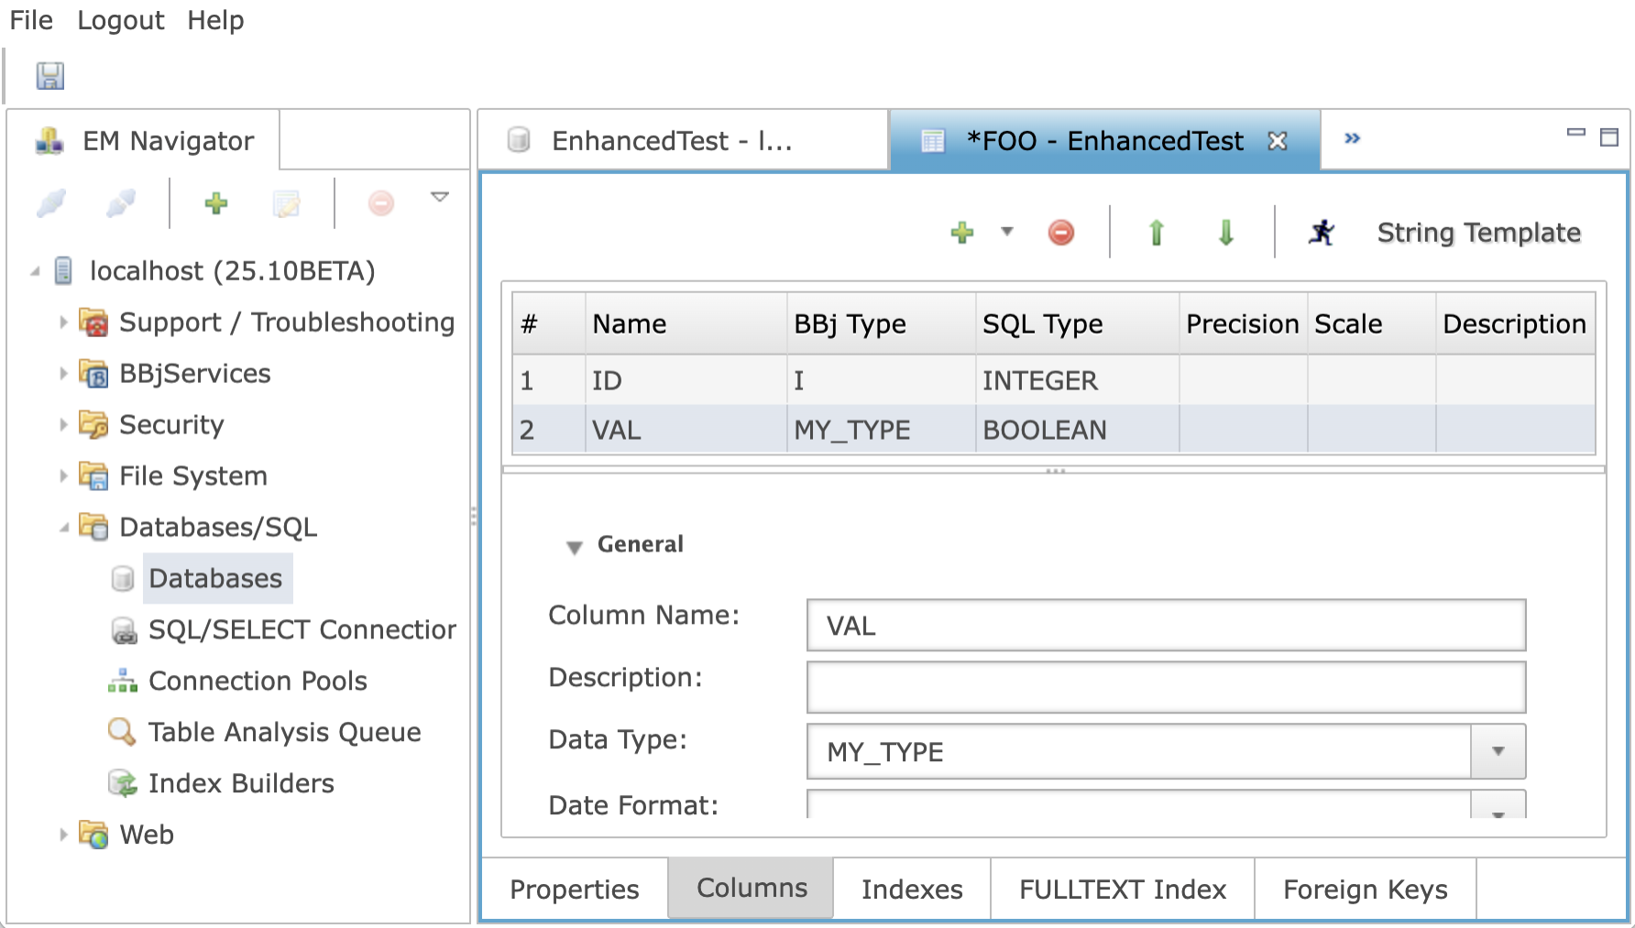Select Connection Pools in navigator

(x=258, y=681)
